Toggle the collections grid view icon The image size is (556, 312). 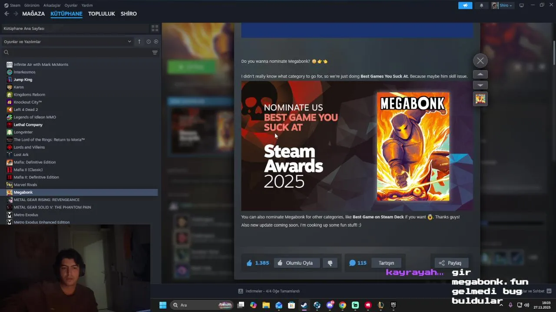(155, 28)
